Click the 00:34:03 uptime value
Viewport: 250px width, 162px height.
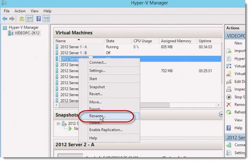[x=205, y=47]
